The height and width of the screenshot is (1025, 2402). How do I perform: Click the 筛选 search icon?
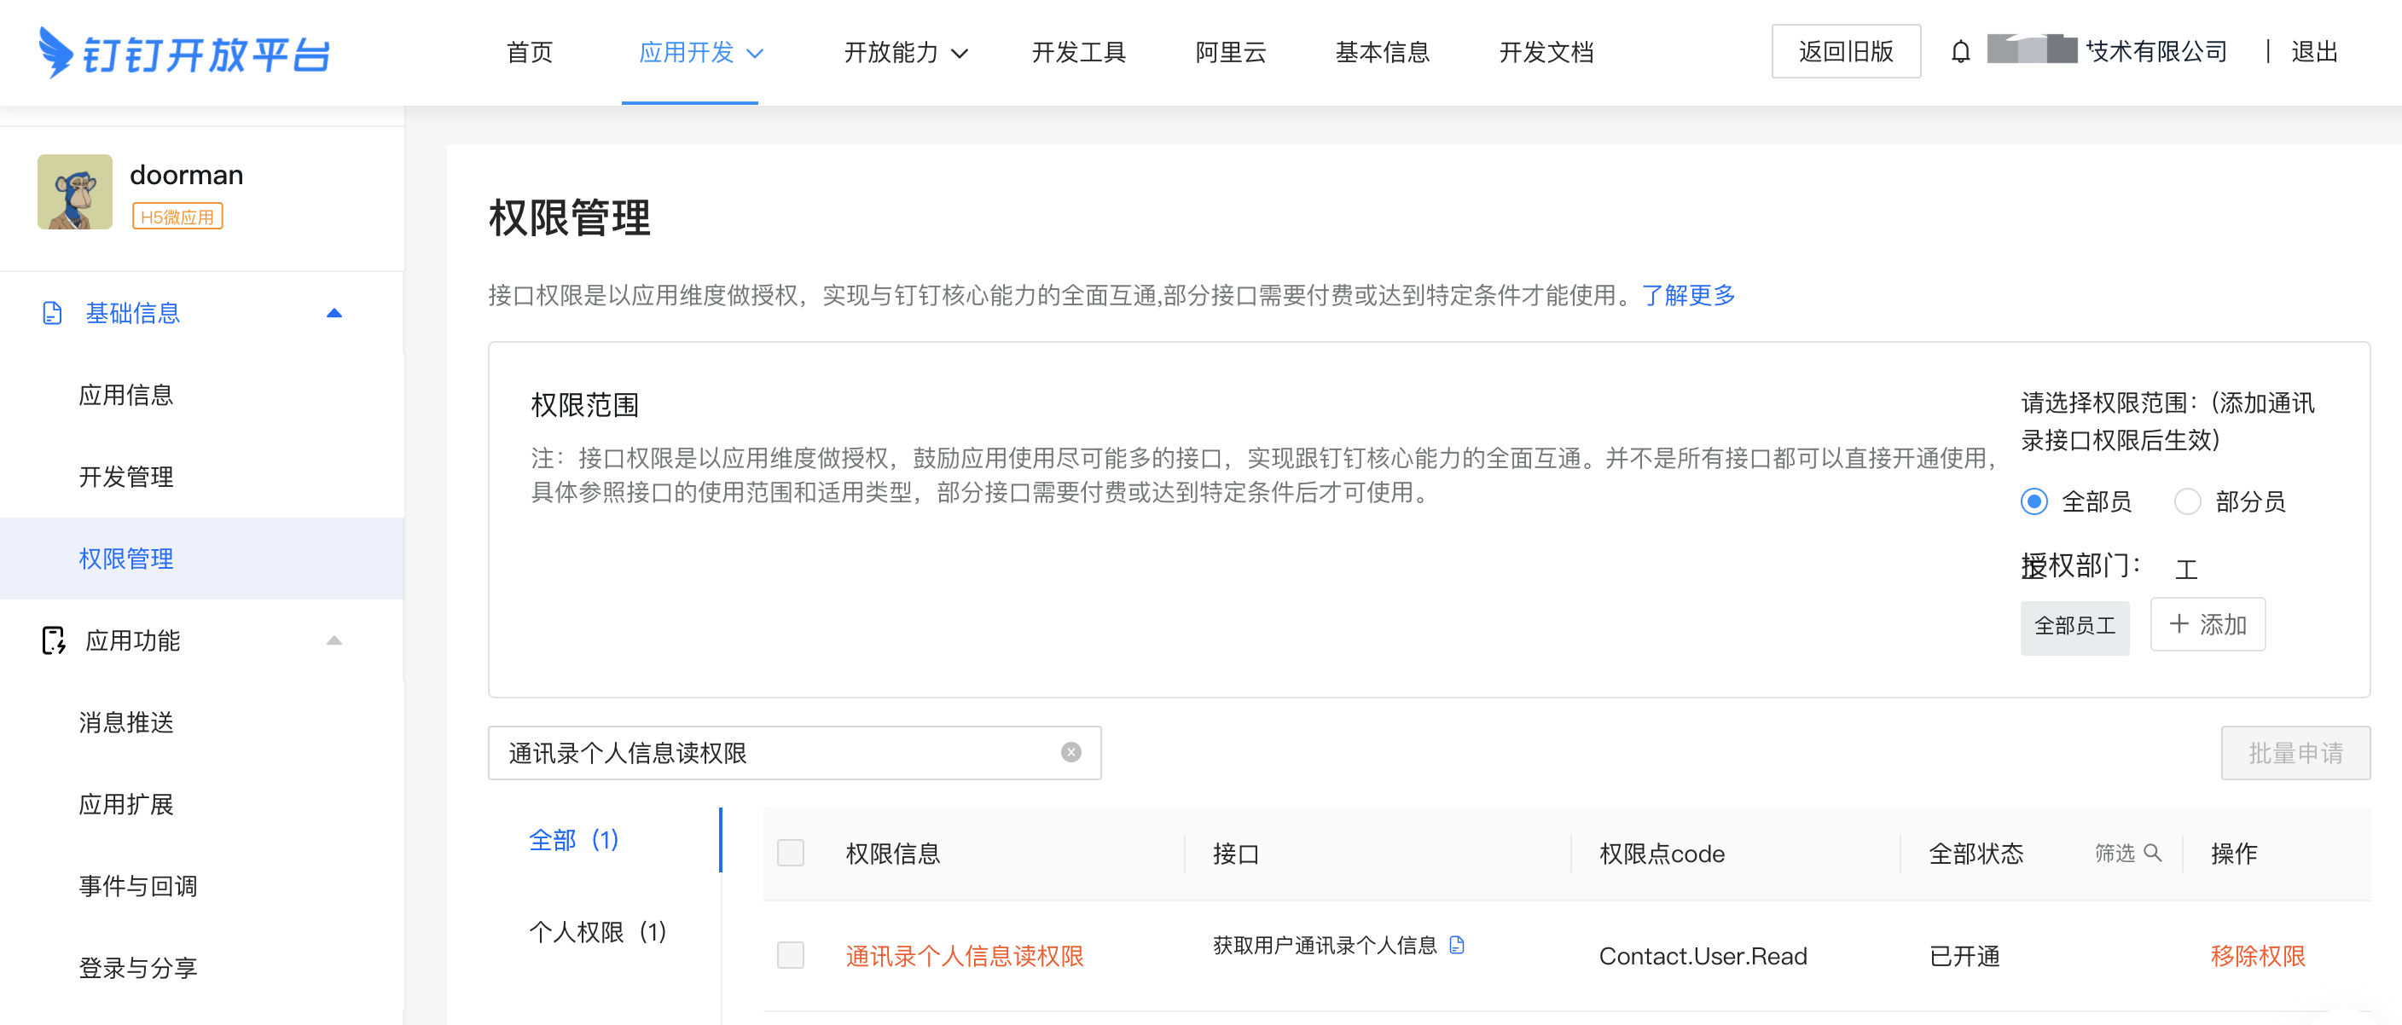(x=2152, y=853)
